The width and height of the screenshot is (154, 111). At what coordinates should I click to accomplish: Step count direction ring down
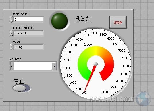[11, 34]
